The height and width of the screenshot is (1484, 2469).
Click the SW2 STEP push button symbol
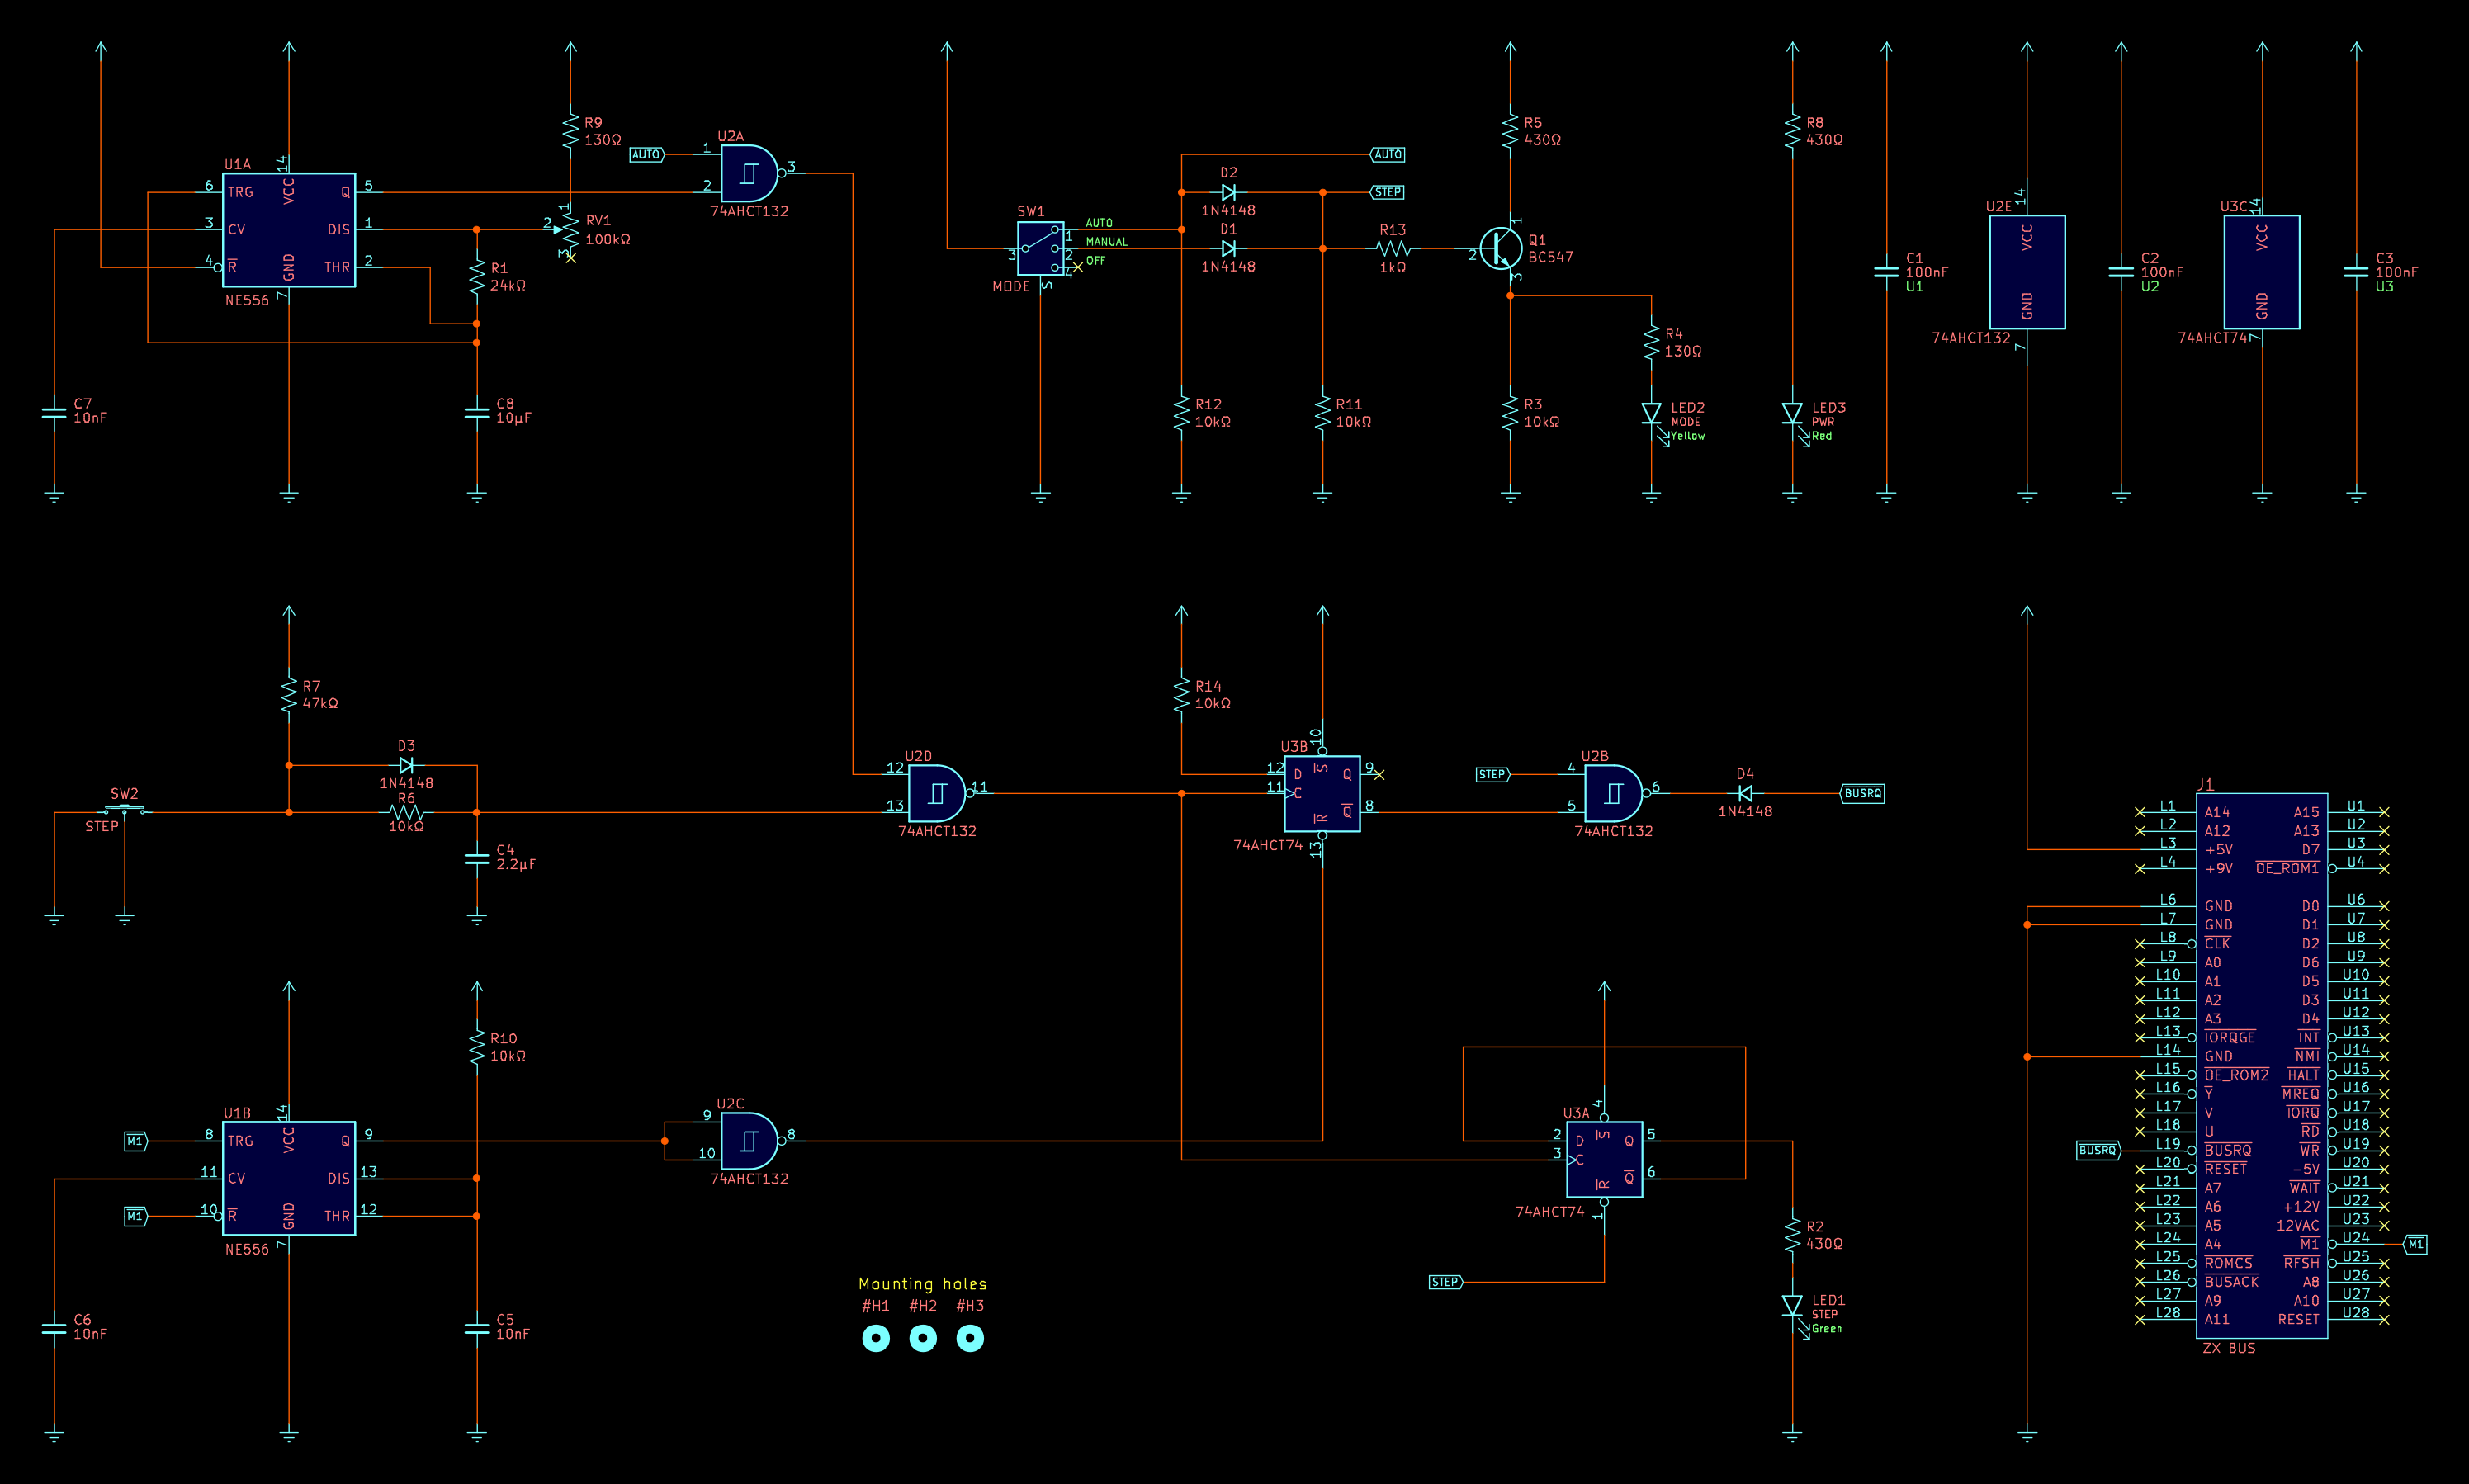125,808
